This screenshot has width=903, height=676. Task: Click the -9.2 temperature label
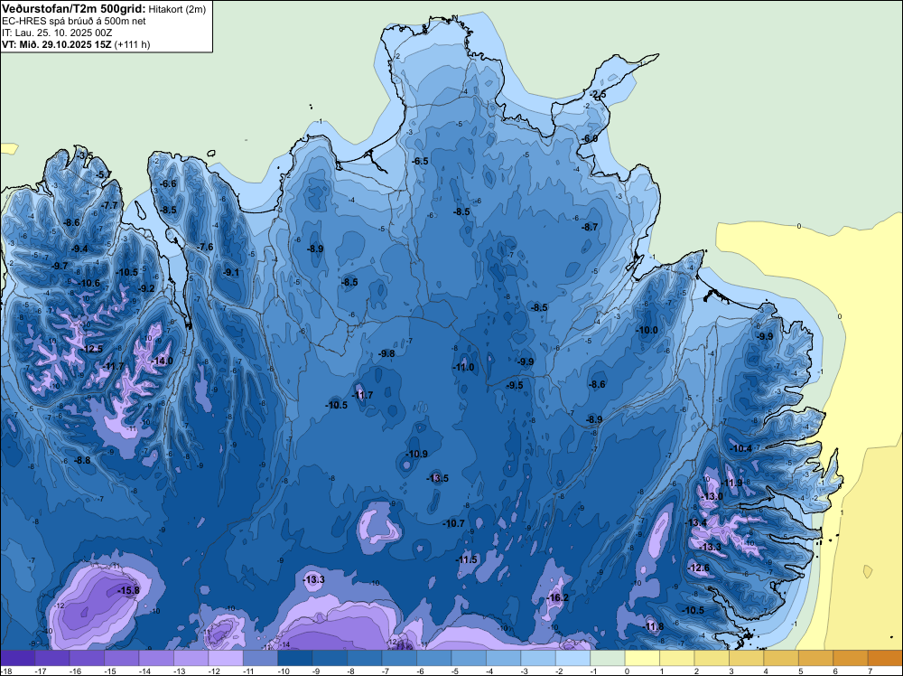[x=146, y=288]
